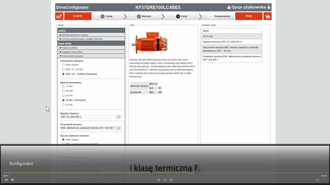Select the Brak wyboru emergency stop radio
This screenshot has width=330, height=185.
pos(63,65)
